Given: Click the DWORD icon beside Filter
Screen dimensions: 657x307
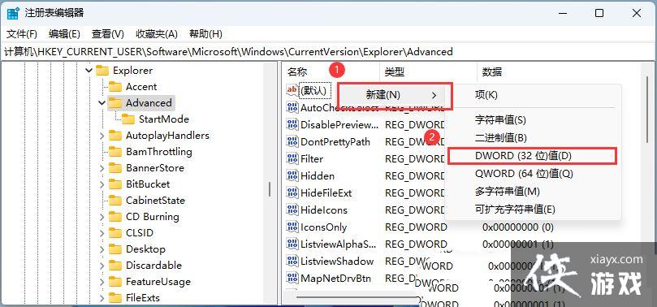Looking at the screenshot, I should (292, 158).
